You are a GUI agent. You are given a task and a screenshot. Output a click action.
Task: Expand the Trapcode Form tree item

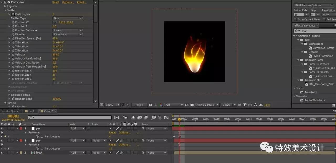298,60
